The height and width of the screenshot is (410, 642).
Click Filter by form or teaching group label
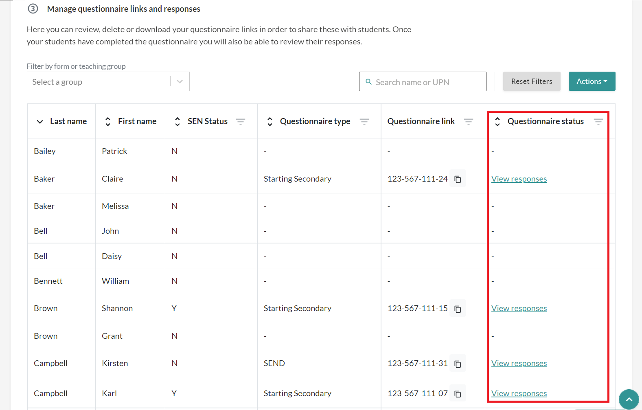tap(76, 66)
